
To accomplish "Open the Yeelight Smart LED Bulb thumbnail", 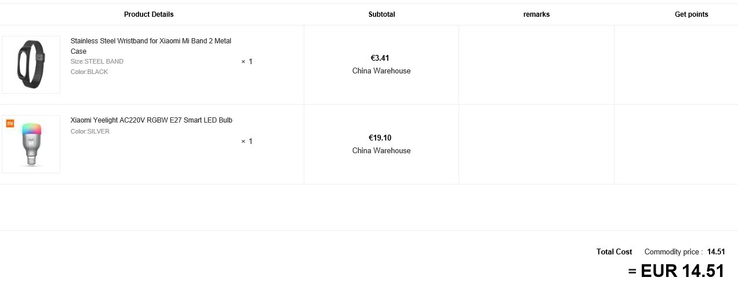I will 31,145.
